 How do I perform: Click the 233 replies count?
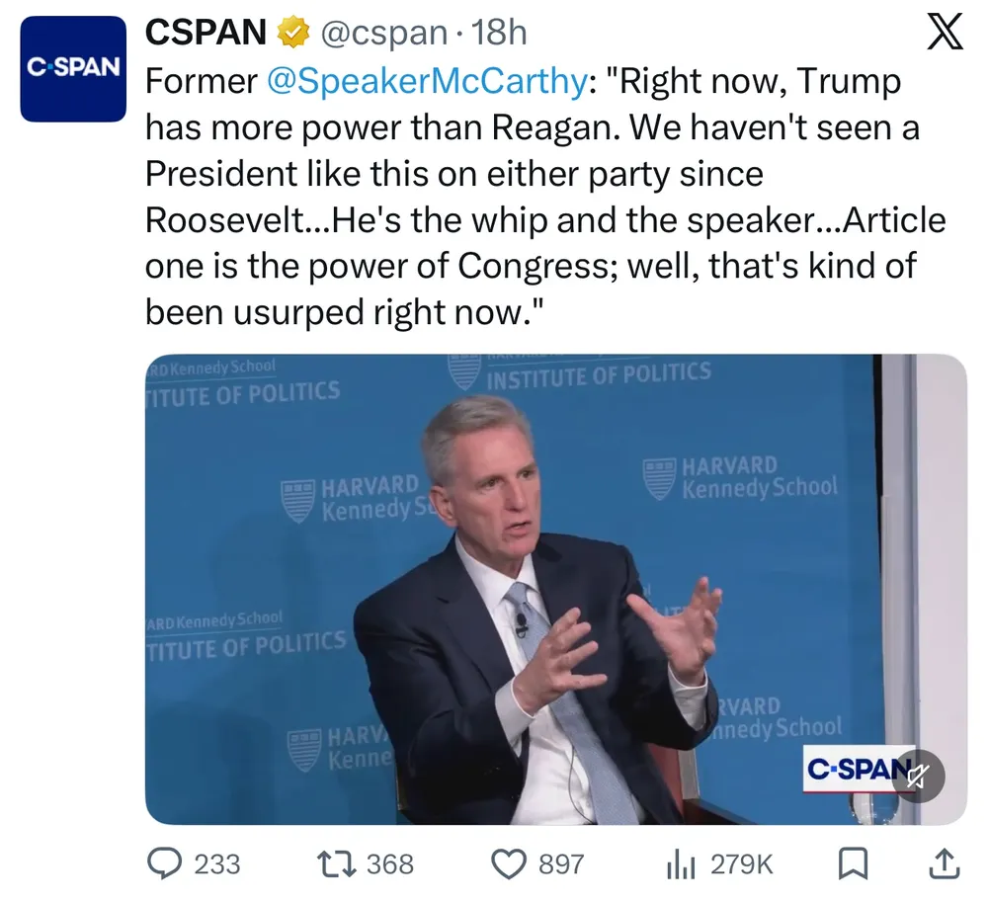tap(216, 864)
